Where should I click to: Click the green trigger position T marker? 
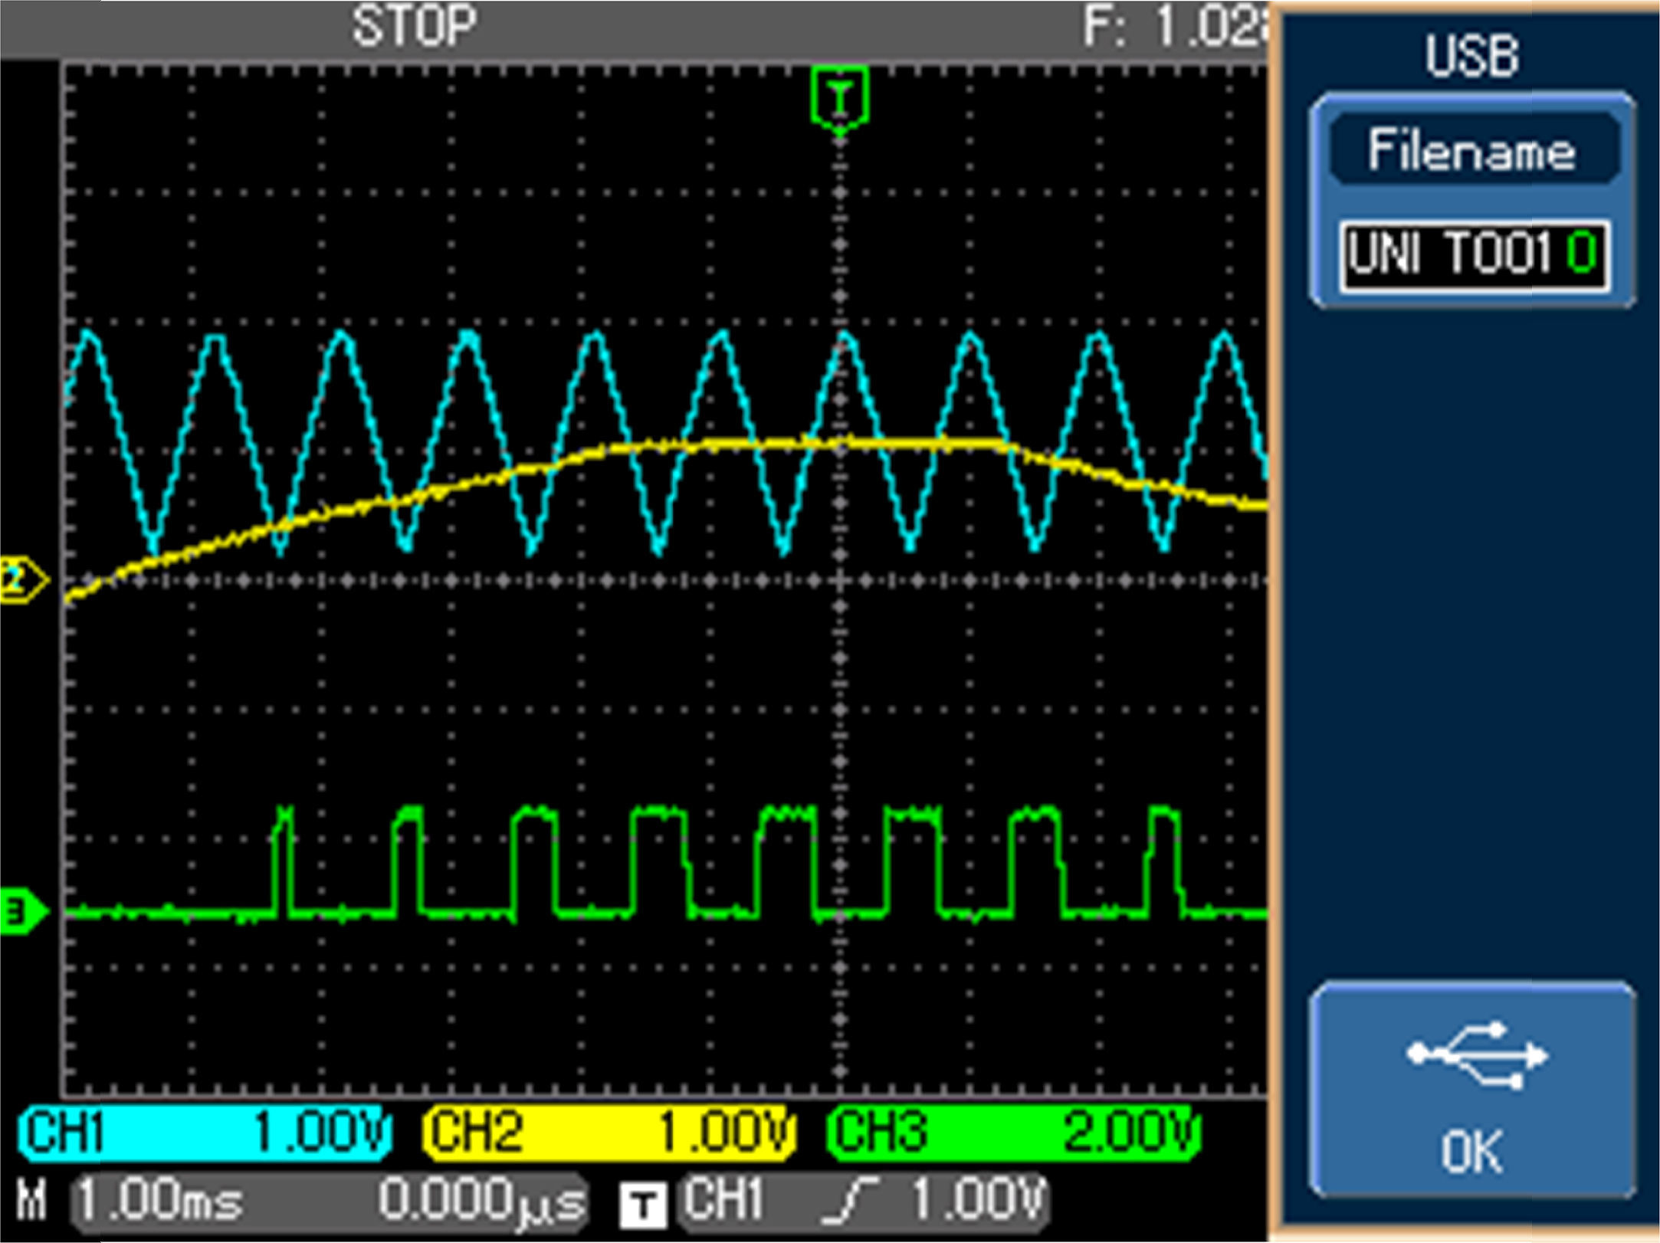click(x=840, y=97)
